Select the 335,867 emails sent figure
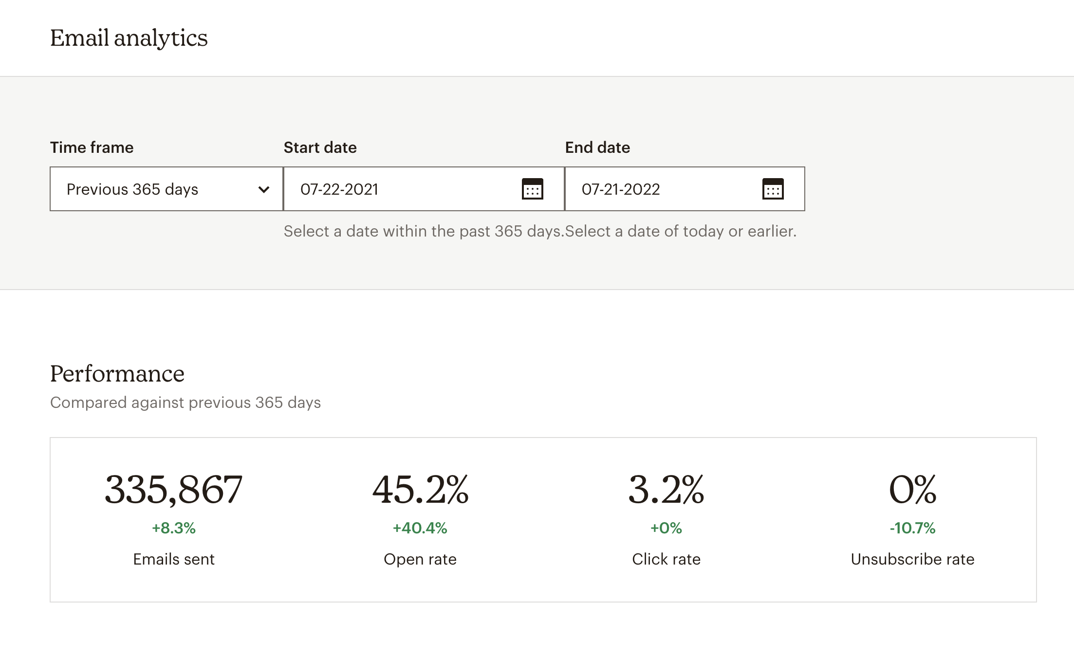1074x658 pixels. (173, 489)
